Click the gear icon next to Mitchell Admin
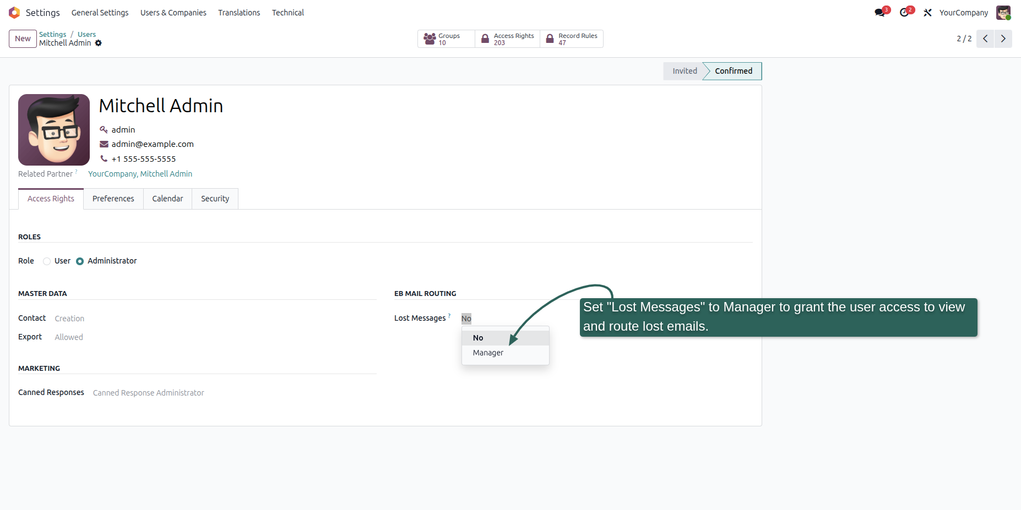Image resolution: width=1021 pixels, height=510 pixels. coord(99,43)
